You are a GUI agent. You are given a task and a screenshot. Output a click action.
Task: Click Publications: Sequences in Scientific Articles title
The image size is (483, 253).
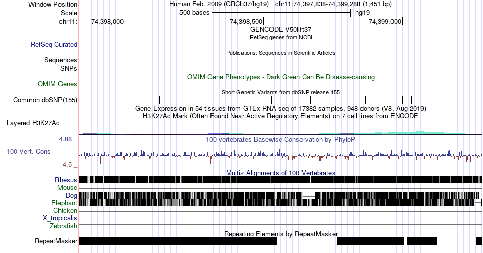tap(281, 53)
